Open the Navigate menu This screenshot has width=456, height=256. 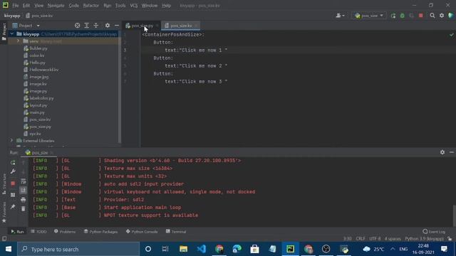[x=56, y=6]
